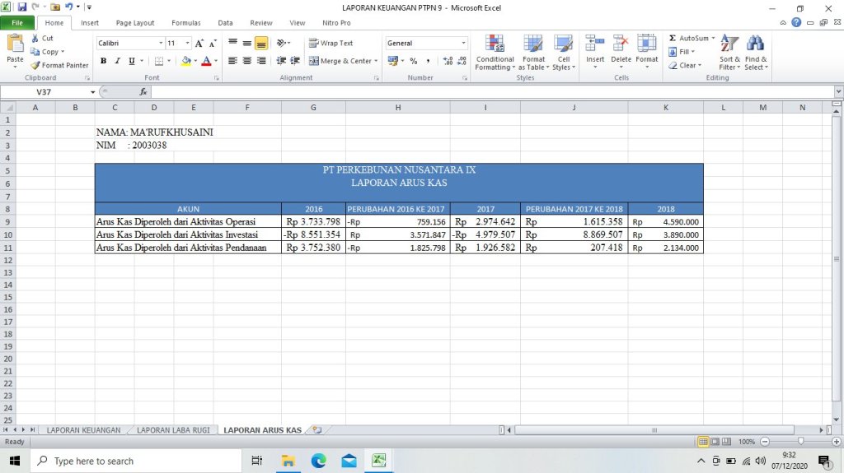
Task: Open the General number format dropdown
Action: click(x=463, y=43)
